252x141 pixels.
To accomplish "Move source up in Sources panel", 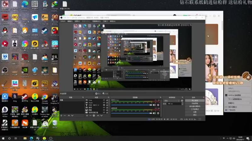I will tap(98, 116).
